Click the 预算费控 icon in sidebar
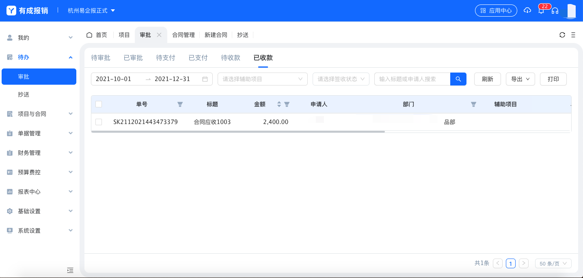The height and width of the screenshot is (278, 583). point(10,172)
